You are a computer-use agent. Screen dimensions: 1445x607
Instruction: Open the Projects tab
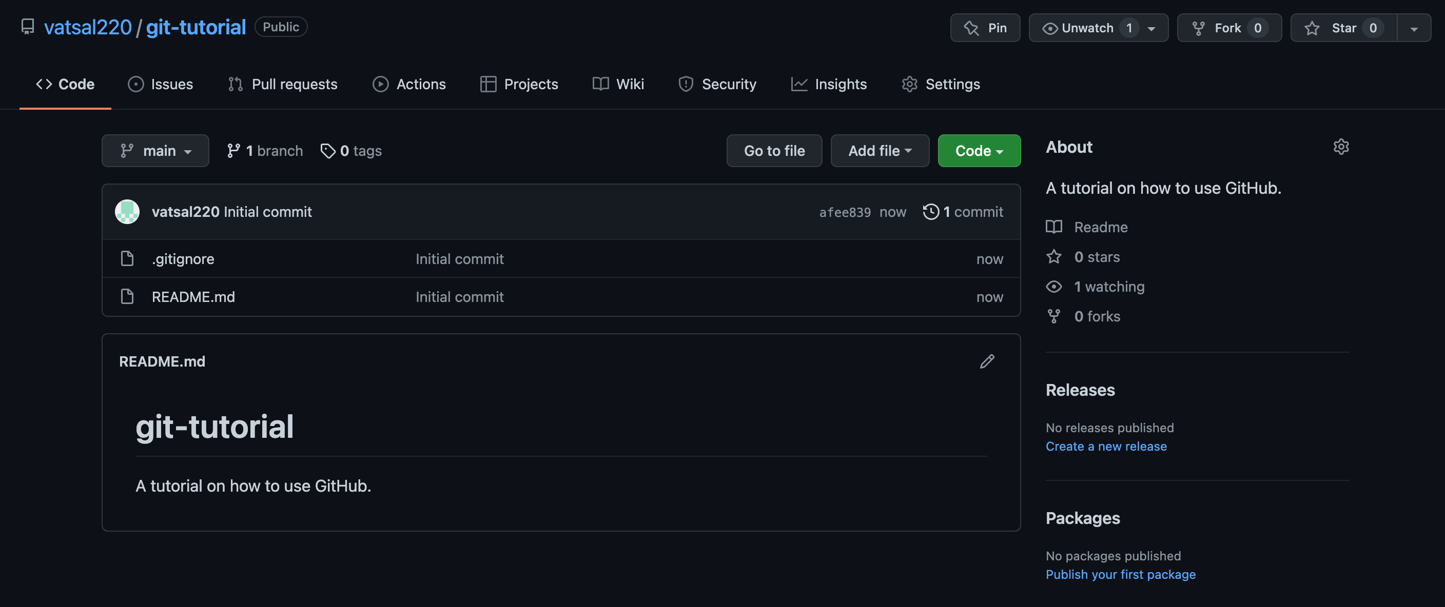point(519,84)
